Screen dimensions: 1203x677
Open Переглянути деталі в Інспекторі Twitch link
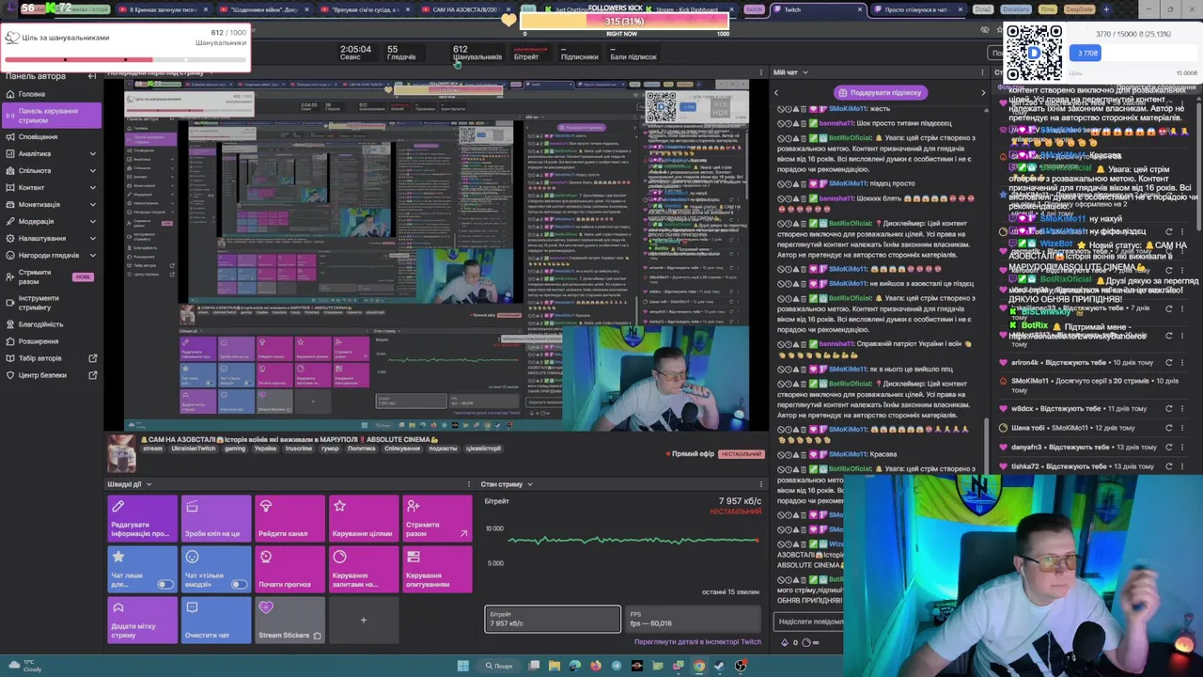pos(697,641)
